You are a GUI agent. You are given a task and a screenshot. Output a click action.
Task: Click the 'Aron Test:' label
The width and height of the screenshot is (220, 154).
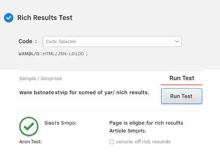[x=30, y=142]
